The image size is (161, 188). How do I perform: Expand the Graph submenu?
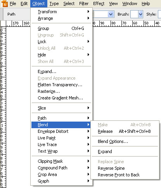(x=61, y=181)
